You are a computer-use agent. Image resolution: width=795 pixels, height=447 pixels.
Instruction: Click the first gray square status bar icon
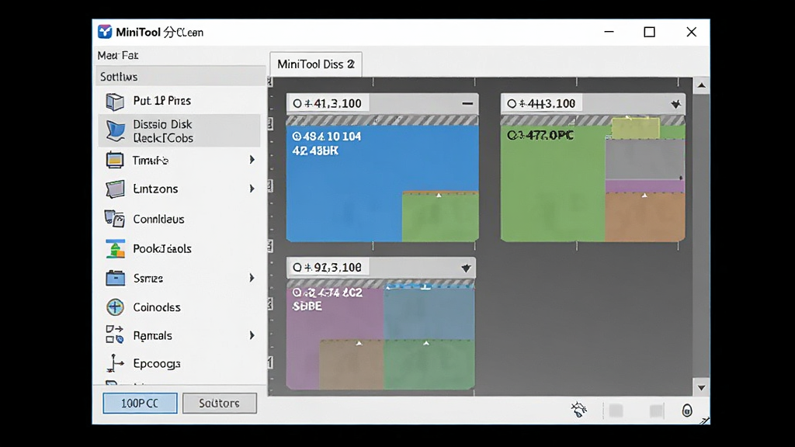pyautogui.click(x=616, y=410)
